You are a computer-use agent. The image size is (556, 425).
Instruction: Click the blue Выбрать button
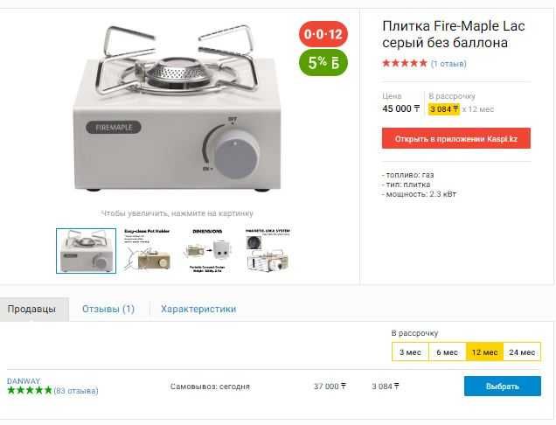(x=503, y=386)
